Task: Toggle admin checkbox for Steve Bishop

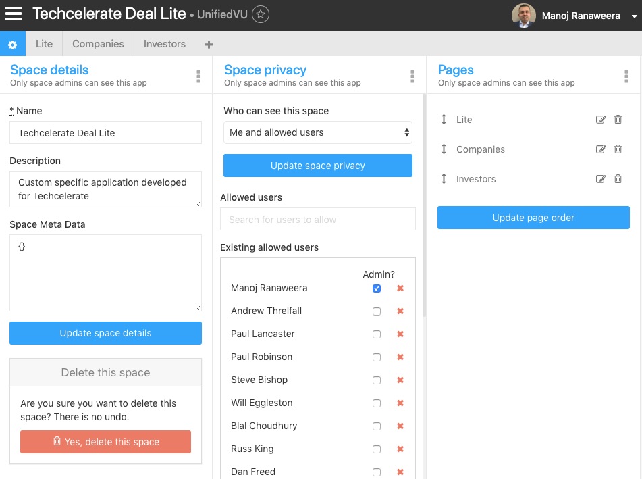Action: pyautogui.click(x=377, y=380)
